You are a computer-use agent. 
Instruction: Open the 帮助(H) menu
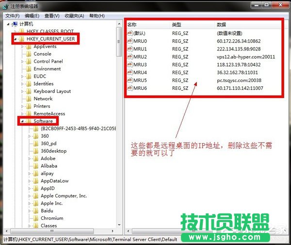pos(97,16)
